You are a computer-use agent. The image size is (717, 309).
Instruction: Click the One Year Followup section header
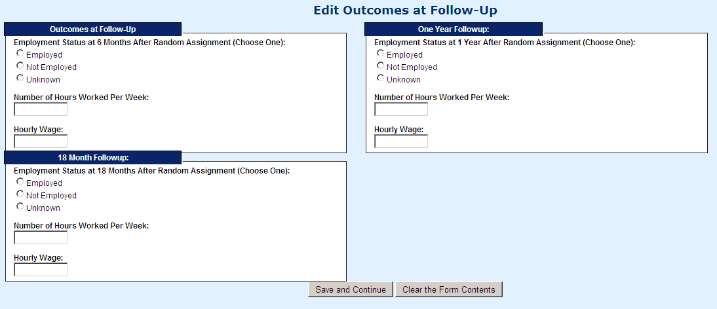454,29
